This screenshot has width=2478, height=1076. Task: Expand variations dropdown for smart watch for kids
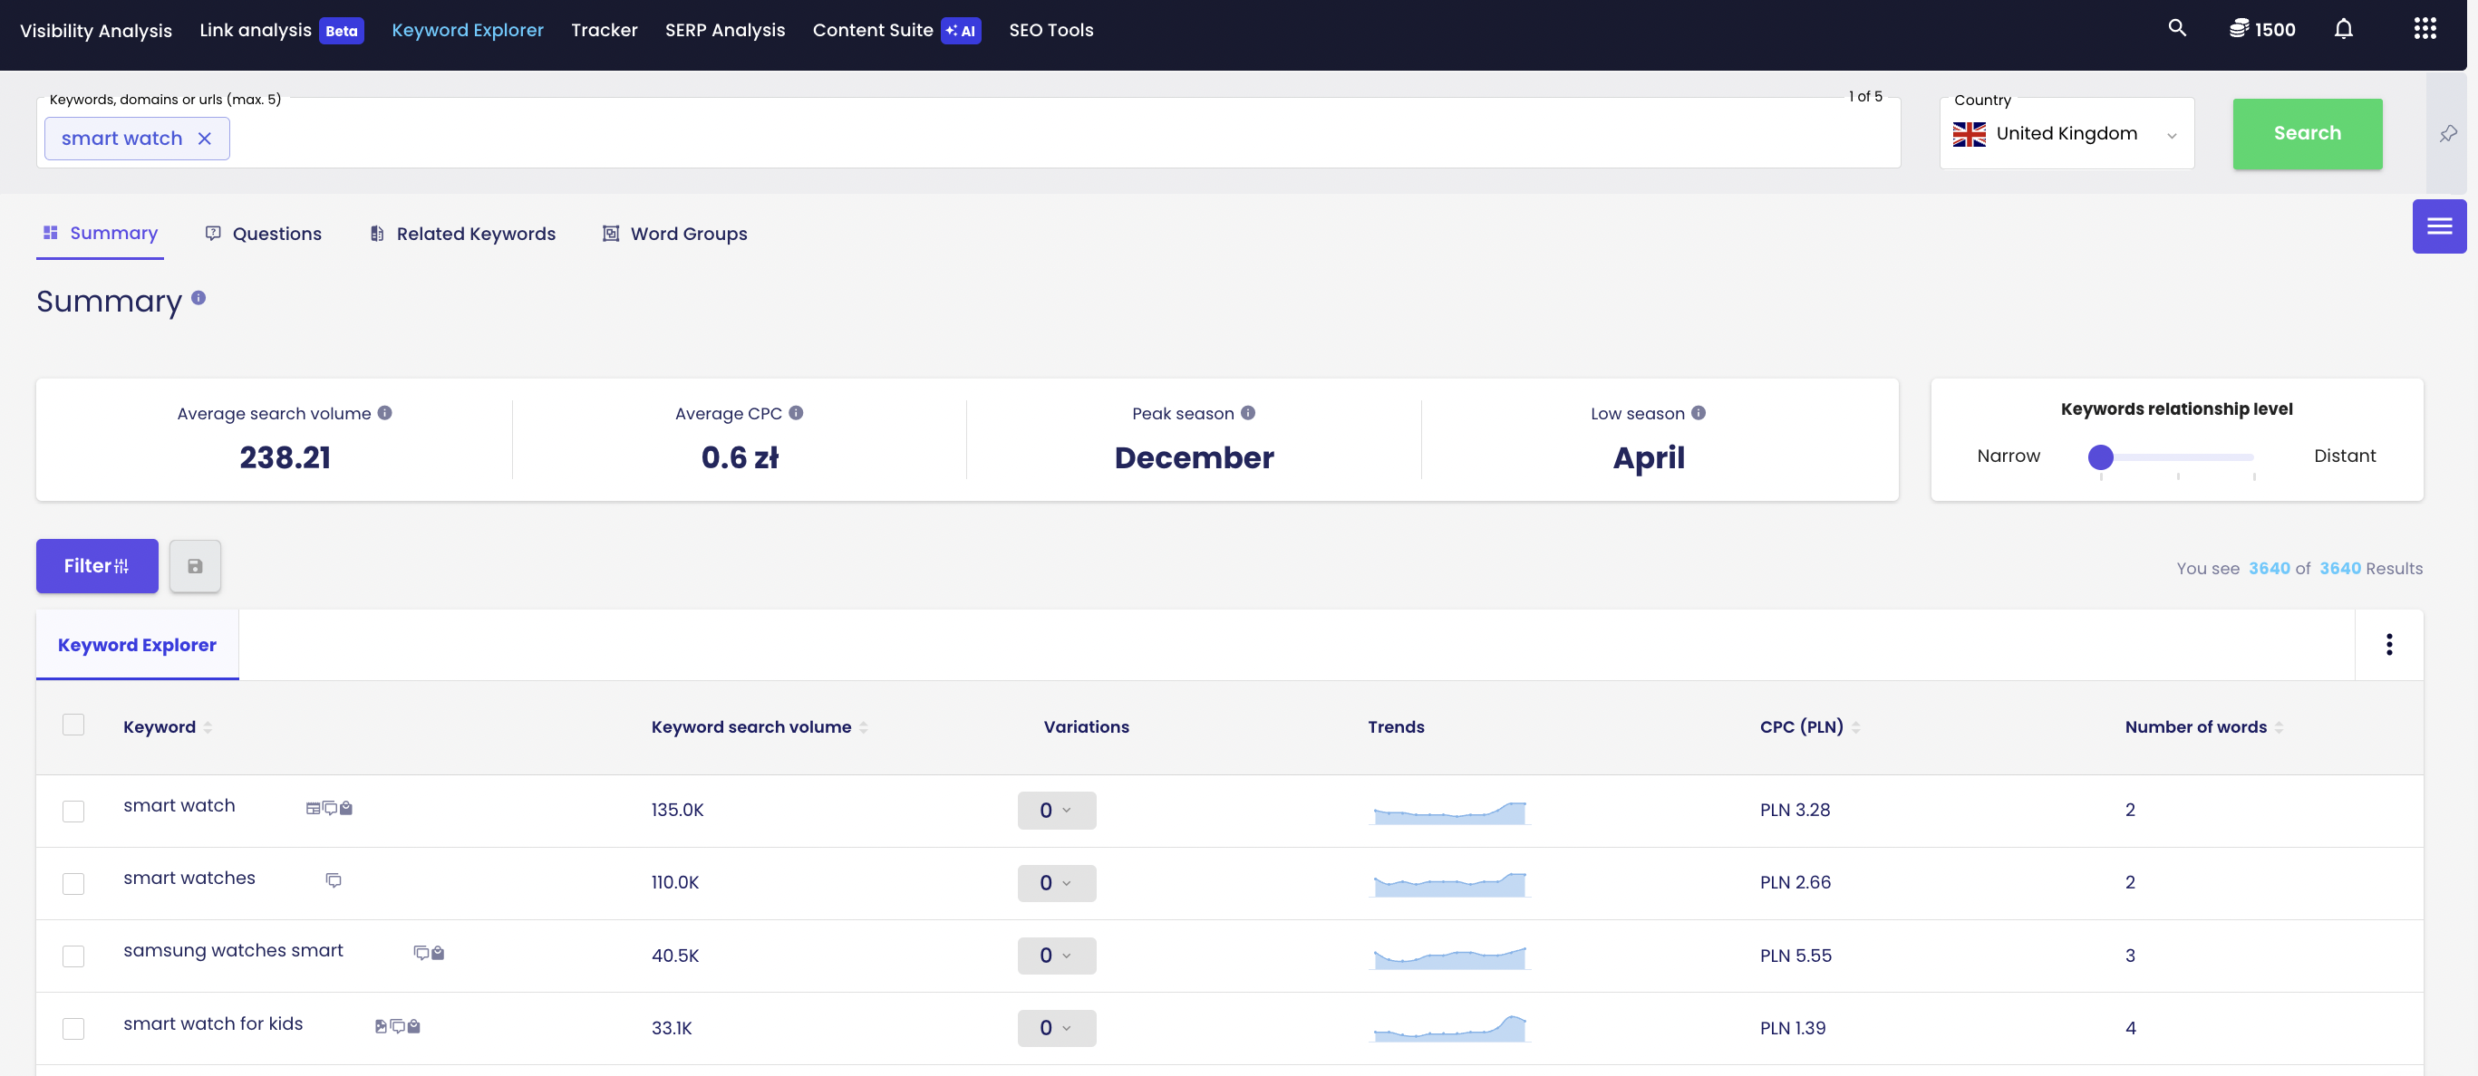point(1056,1028)
